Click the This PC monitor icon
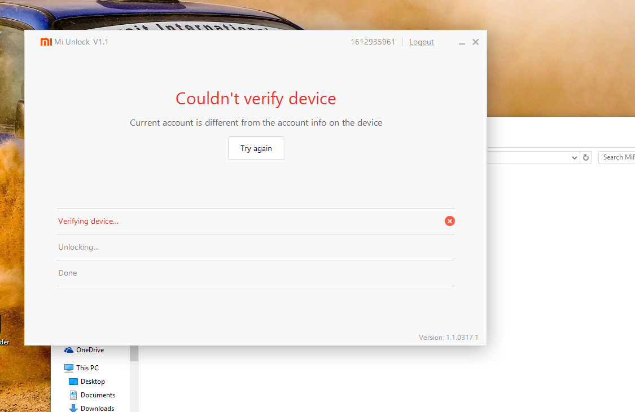Viewport: 635px width, 412px height. (69, 368)
